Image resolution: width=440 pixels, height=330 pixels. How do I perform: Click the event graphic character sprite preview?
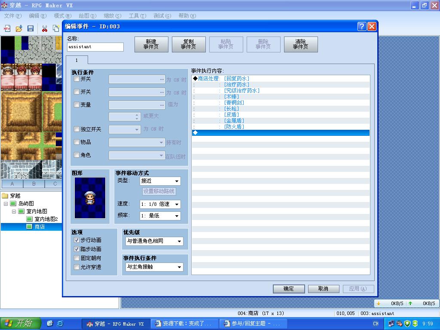[x=90, y=198]
